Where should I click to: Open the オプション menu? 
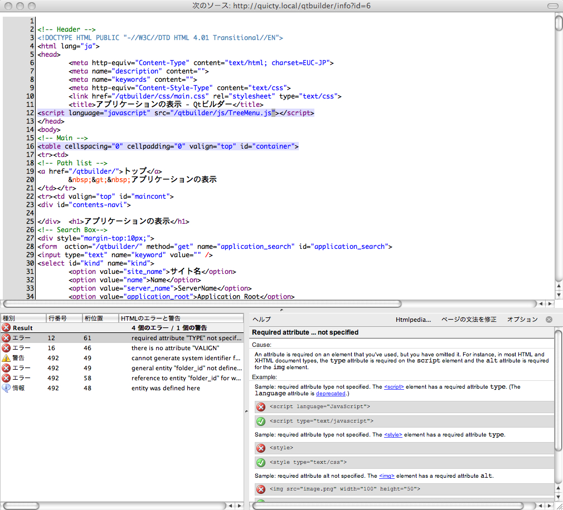[x=522, y=320]
